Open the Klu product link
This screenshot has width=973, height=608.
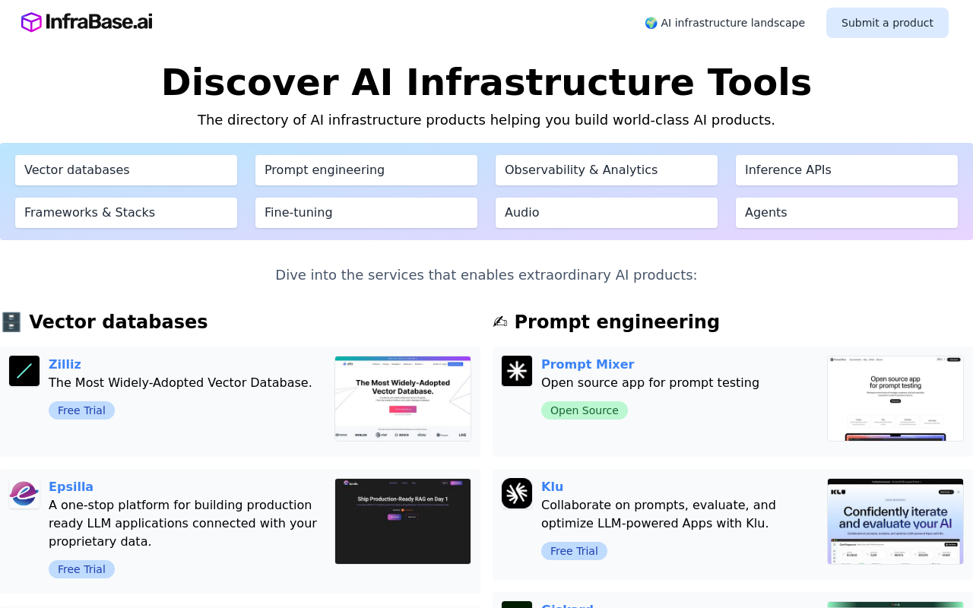[x=552, y=487]
